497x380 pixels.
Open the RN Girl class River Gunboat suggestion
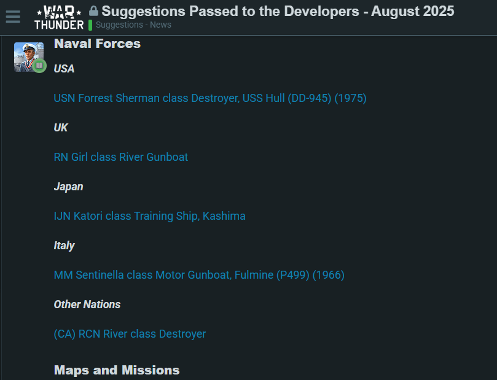point(120,157)
